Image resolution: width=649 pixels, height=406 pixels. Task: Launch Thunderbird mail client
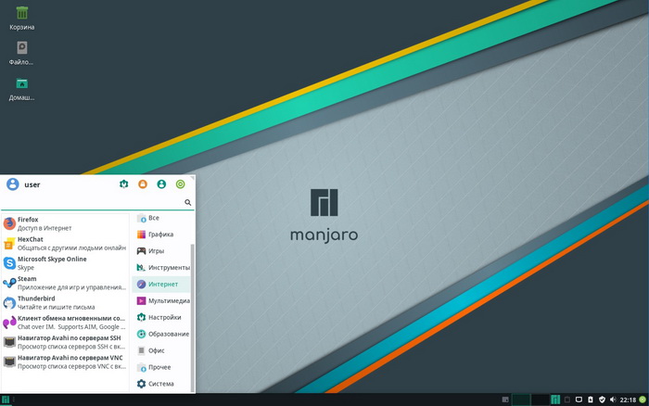pyautogui.click(x=65, y=302)
